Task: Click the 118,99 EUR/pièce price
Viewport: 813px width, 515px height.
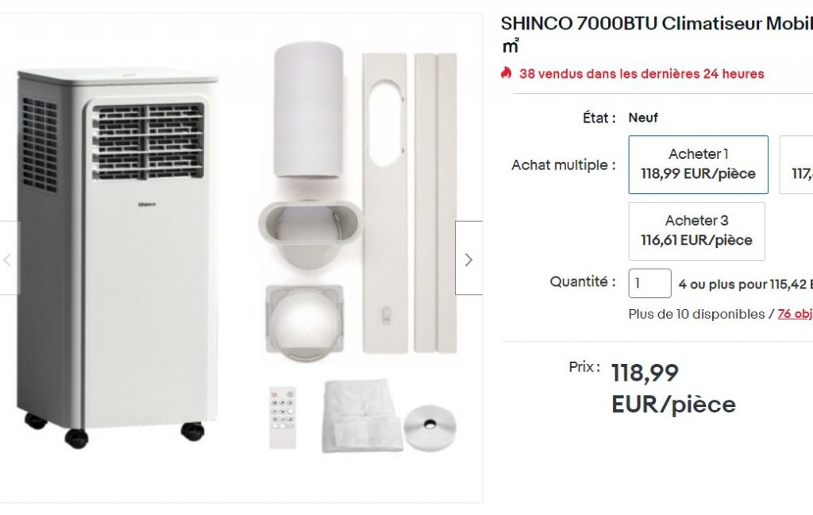Action: 673,388
